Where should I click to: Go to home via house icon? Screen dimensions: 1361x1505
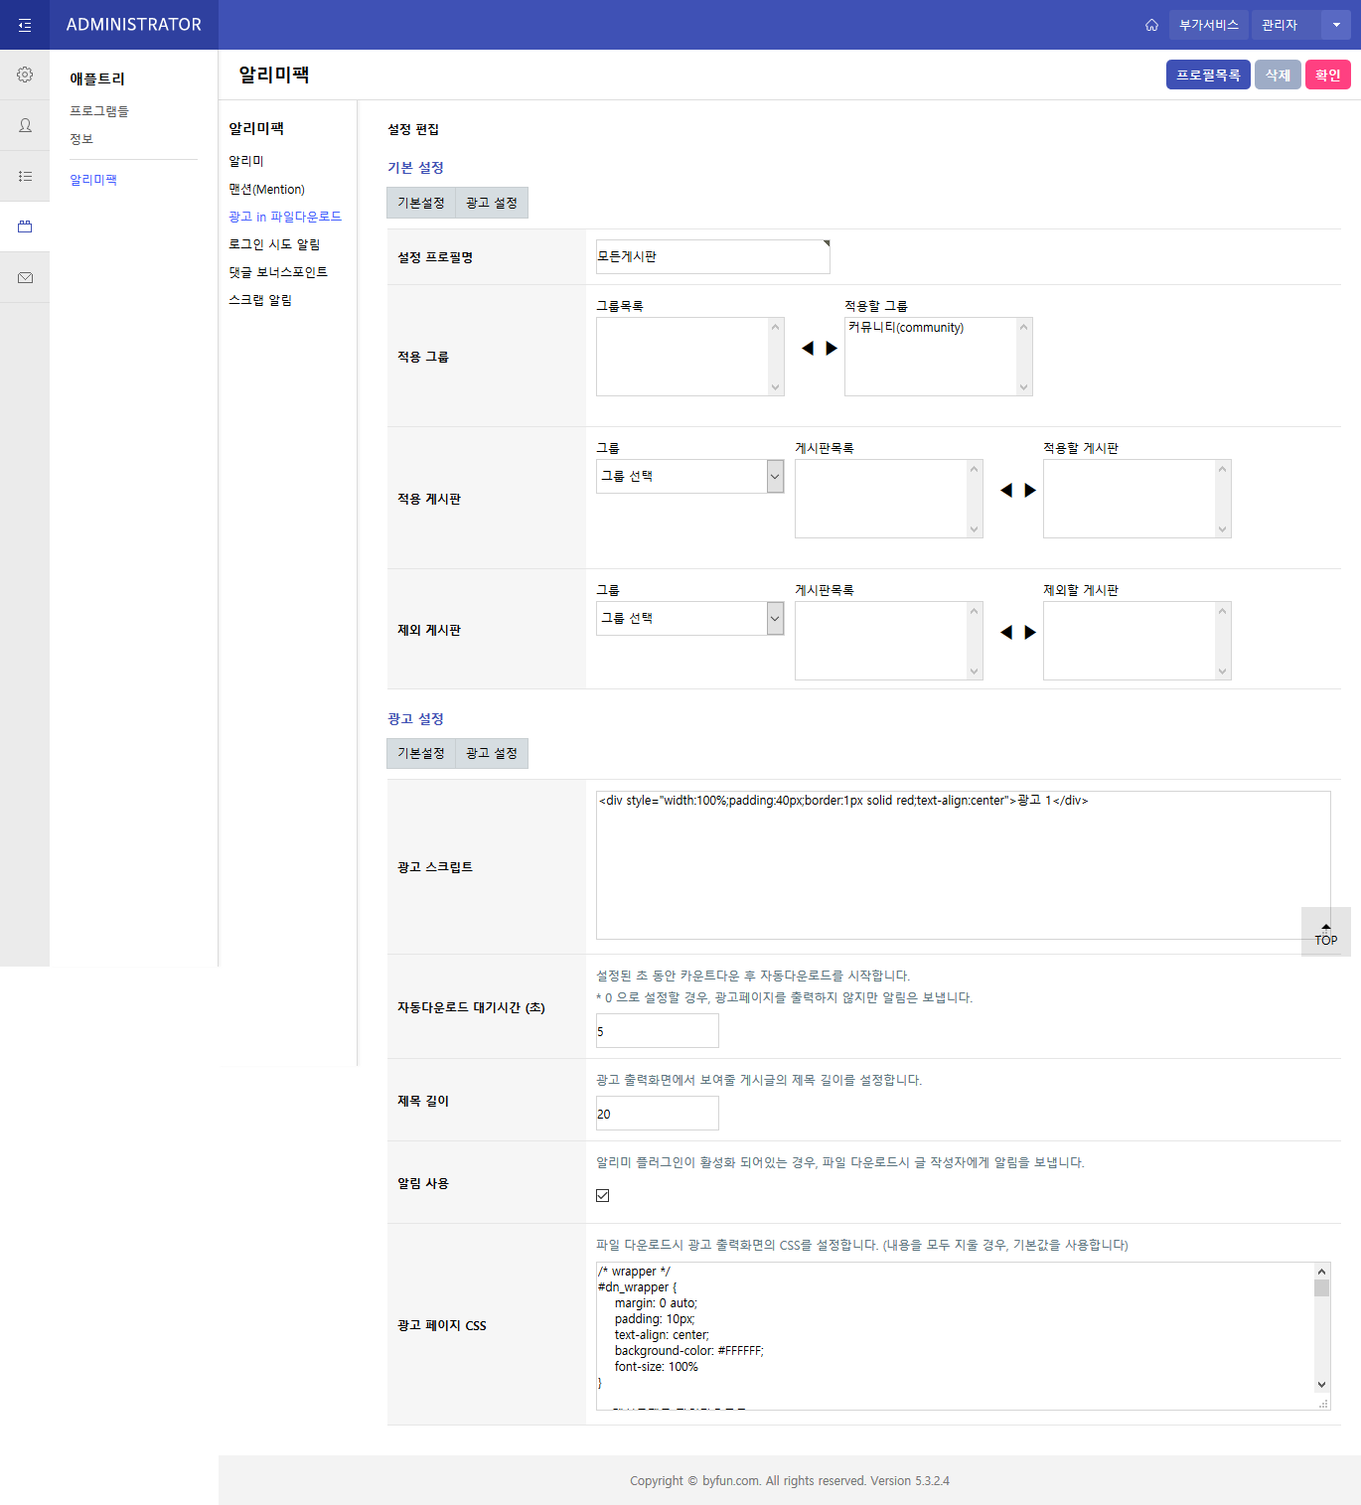coord(1151,25)
